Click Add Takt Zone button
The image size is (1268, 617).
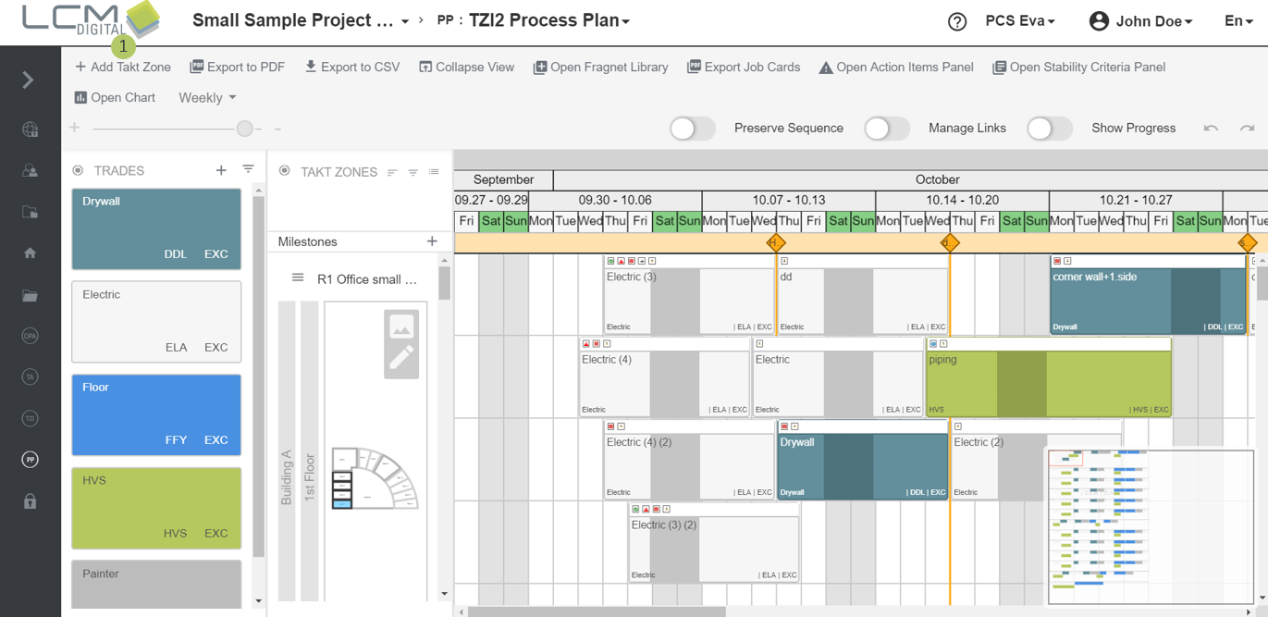pos(123,67)
